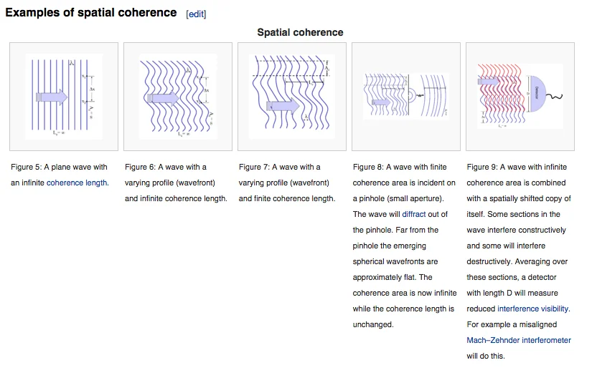
Task: Click the Figure 5 caption text
Action: point(60,175)
